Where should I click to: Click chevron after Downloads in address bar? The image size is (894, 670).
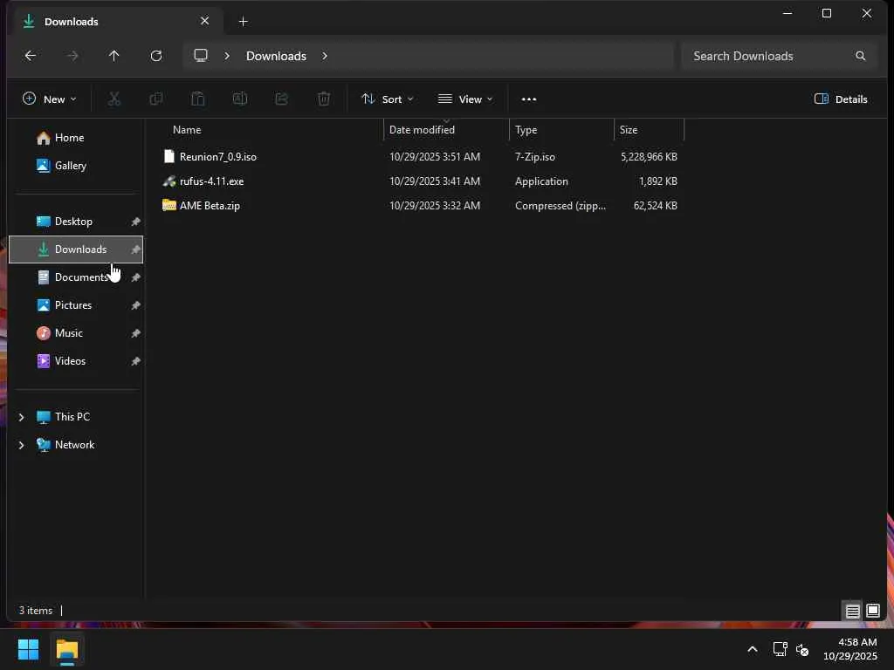pos(325,56)
